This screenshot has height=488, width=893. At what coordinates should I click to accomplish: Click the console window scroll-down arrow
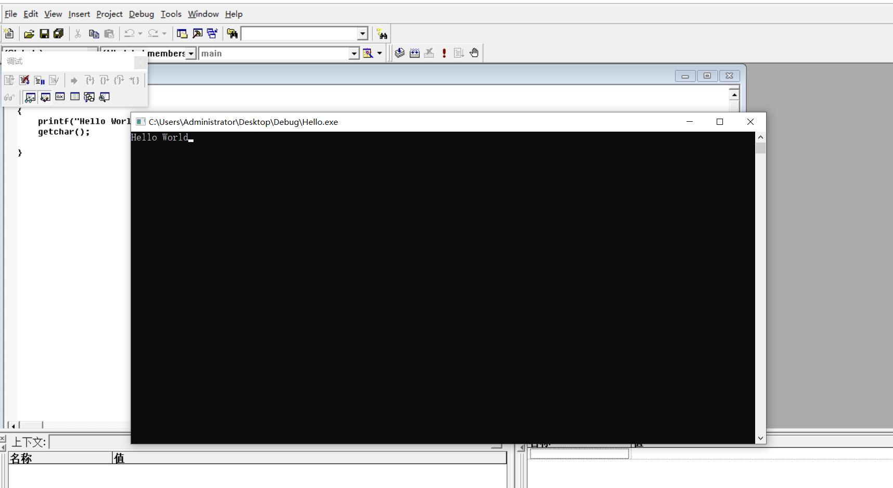pos(761,438)
